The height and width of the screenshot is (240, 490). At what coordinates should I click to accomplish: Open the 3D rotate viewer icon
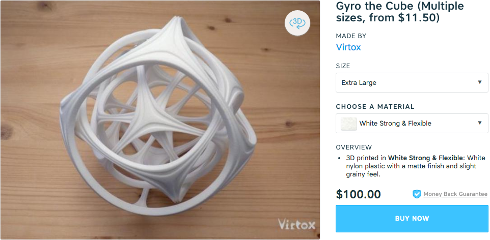(x=297, y=23)
